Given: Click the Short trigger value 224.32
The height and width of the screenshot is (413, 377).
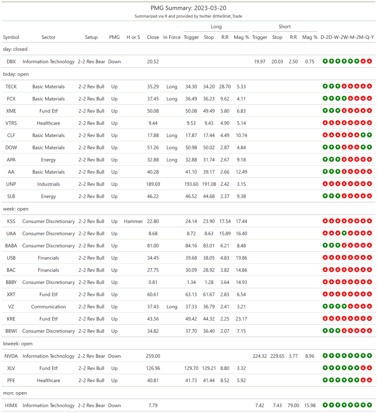Looking at the screenshot, I should tap(260, 356).
